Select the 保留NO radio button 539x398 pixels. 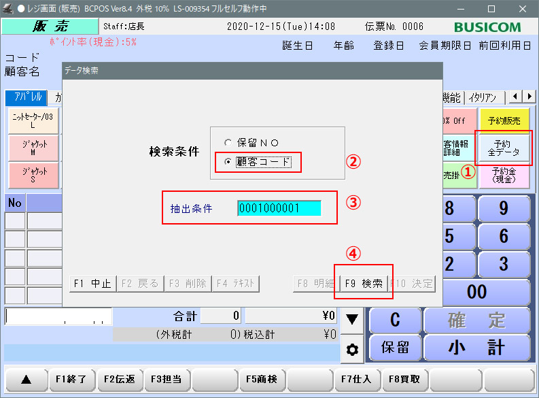(228, 143)
